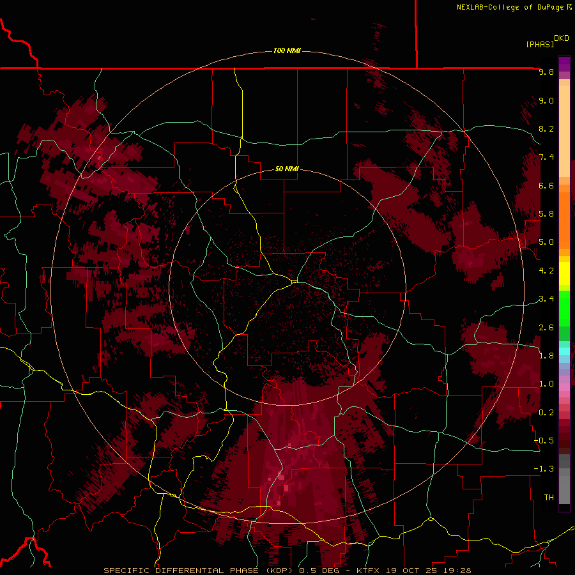Click the pink segment of color bar

click(x=564, y=387)
